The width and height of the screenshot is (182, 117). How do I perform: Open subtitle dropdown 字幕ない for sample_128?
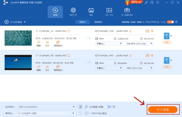[x=109, y=44]
